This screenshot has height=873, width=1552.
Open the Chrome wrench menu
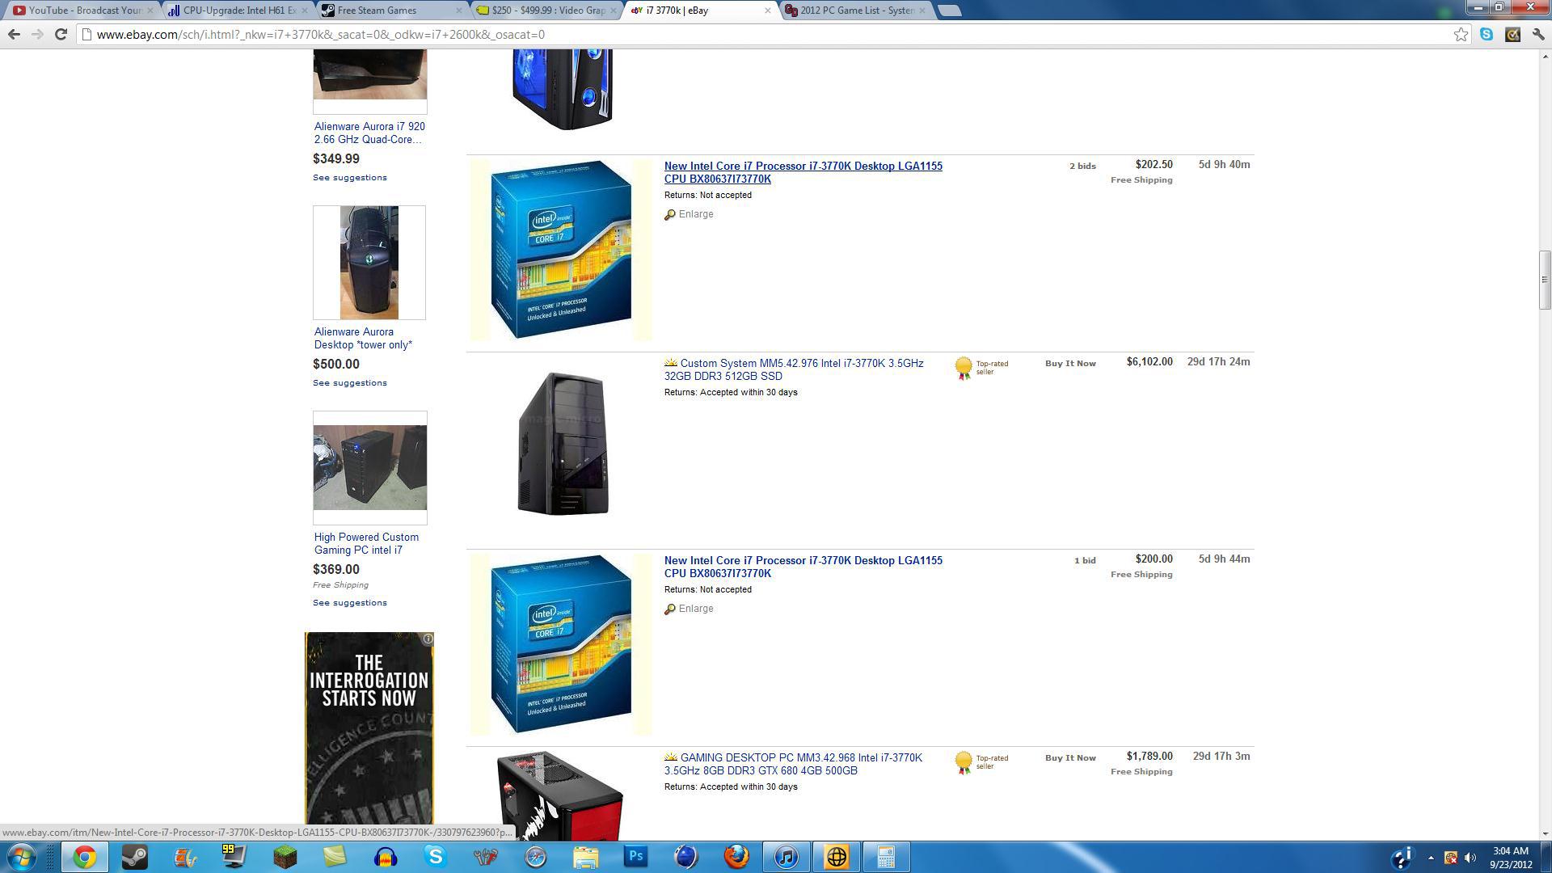pyautogui.click(x=1538, y=34)
